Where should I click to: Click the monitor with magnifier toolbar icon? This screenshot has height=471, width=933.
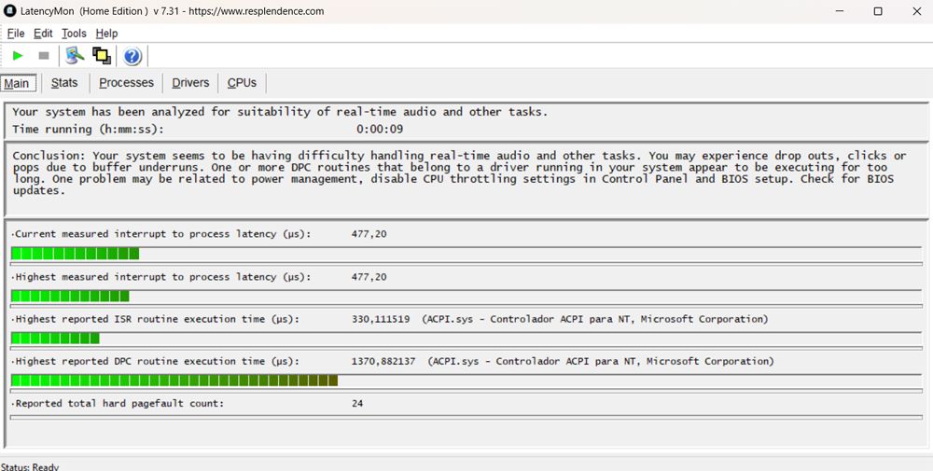point(75,56)
